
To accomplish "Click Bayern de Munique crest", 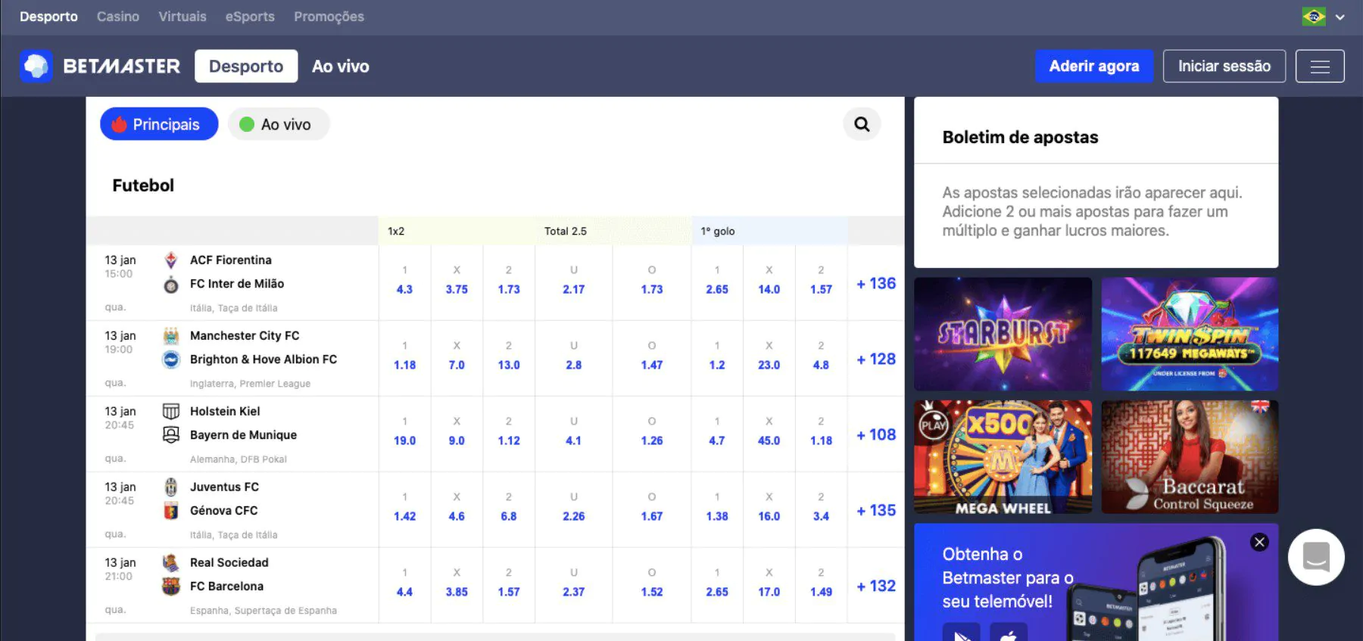I will pyautogui.click(x=171, y=435).
